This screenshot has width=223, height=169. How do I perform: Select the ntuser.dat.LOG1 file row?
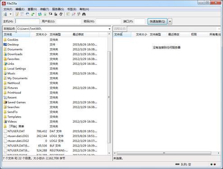coord(55,136)
